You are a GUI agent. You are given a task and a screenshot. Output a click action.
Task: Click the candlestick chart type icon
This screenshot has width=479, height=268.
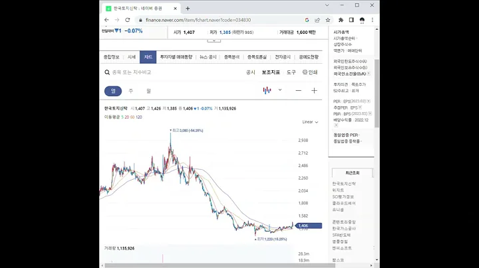point(267,90)
